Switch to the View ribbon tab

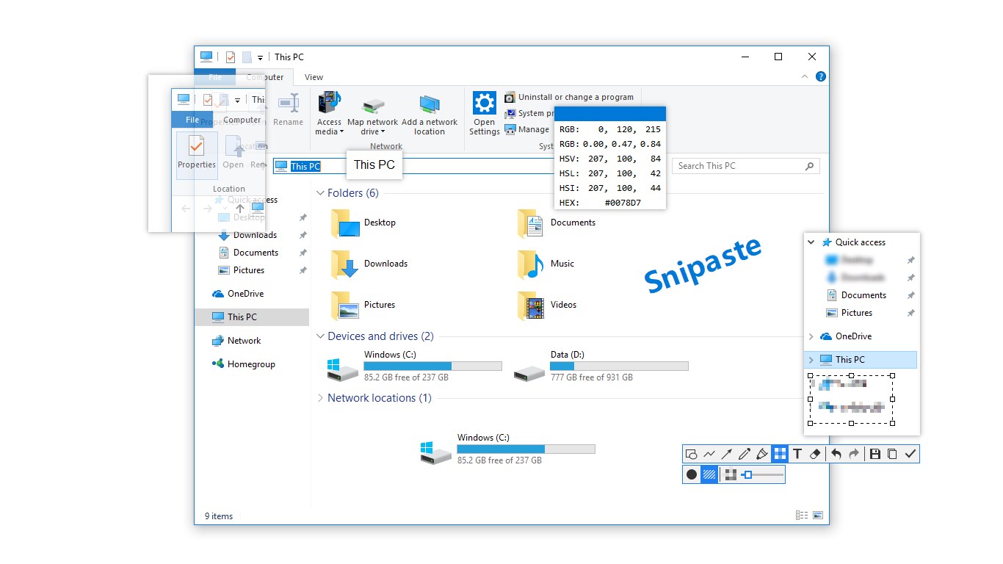tap(314, 76)
